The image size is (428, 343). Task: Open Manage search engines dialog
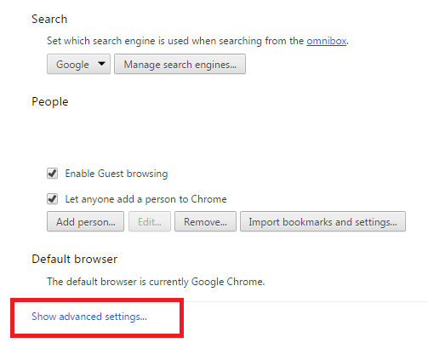point(180,64)
